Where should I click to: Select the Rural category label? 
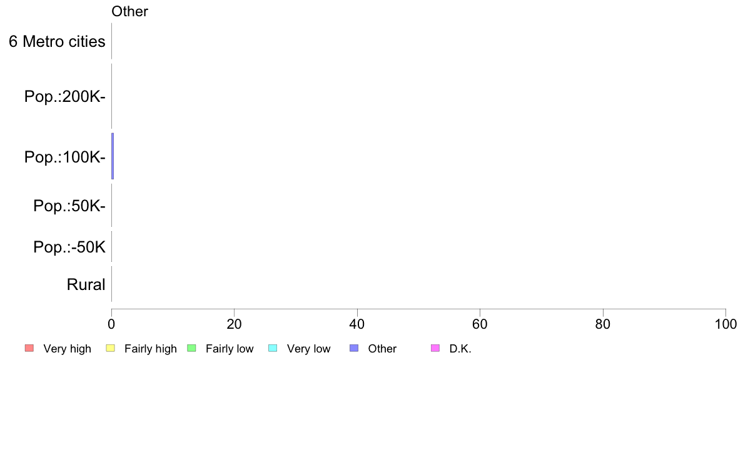(x=86, y=285)
